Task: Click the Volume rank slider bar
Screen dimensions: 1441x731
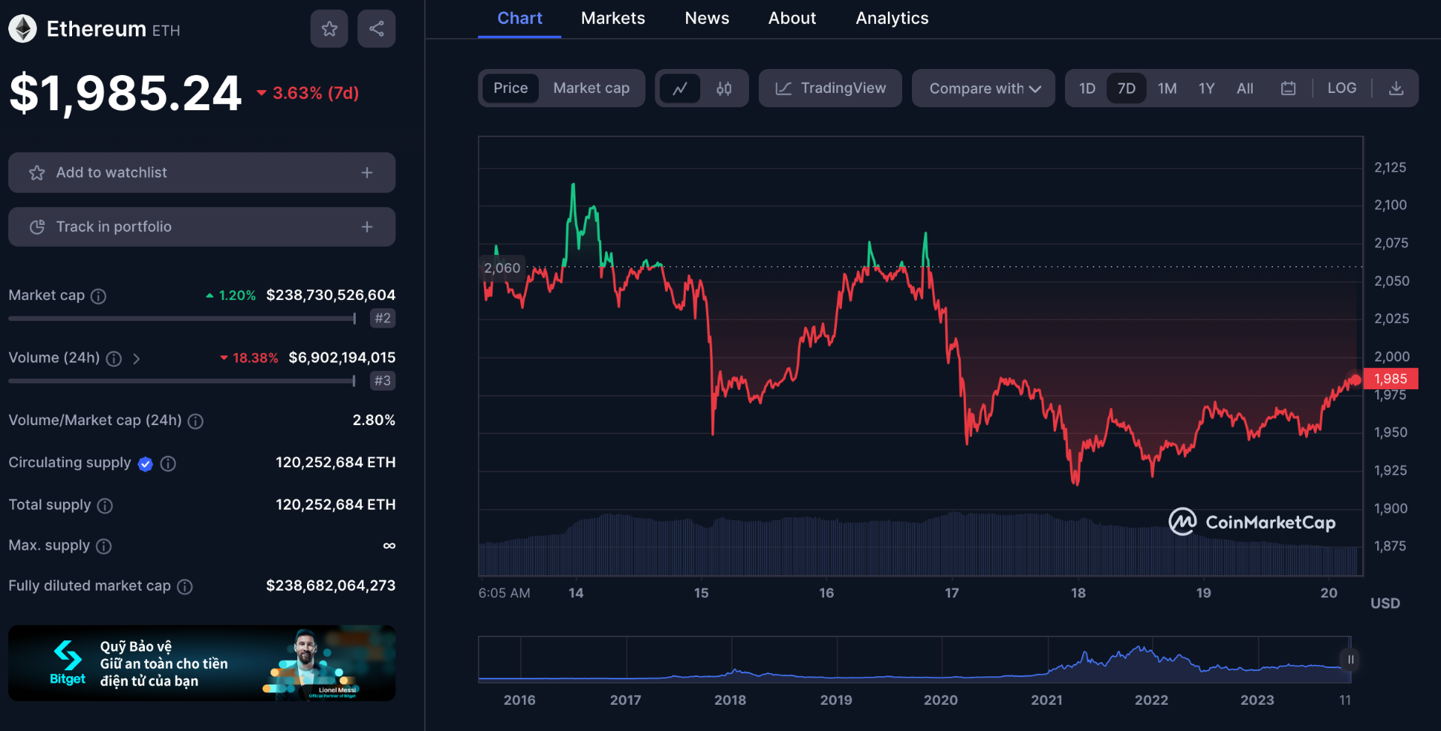Action: click(182, 381)
